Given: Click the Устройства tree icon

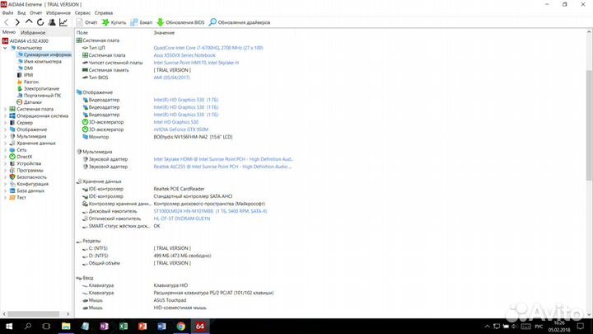Looking at the screenshot, I should pos(12,163).
